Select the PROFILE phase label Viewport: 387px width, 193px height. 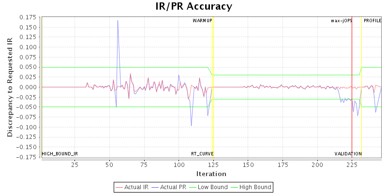tap(372, 21)
